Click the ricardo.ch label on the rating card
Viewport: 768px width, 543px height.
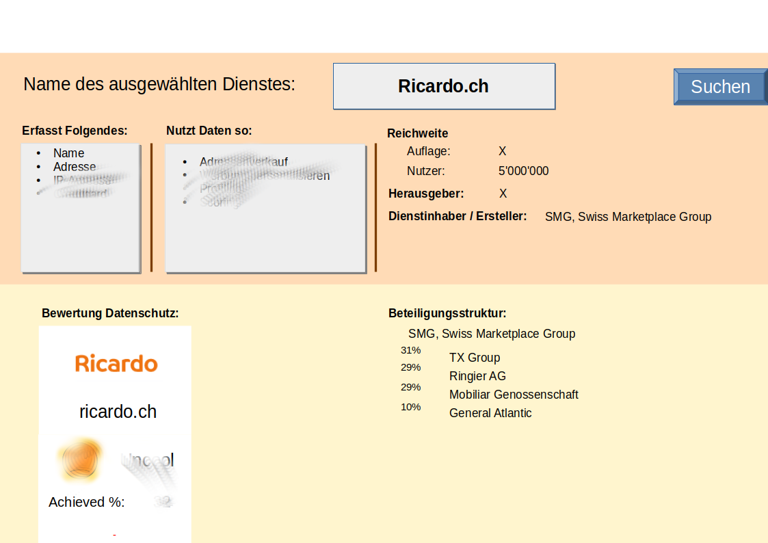(118, 411)
